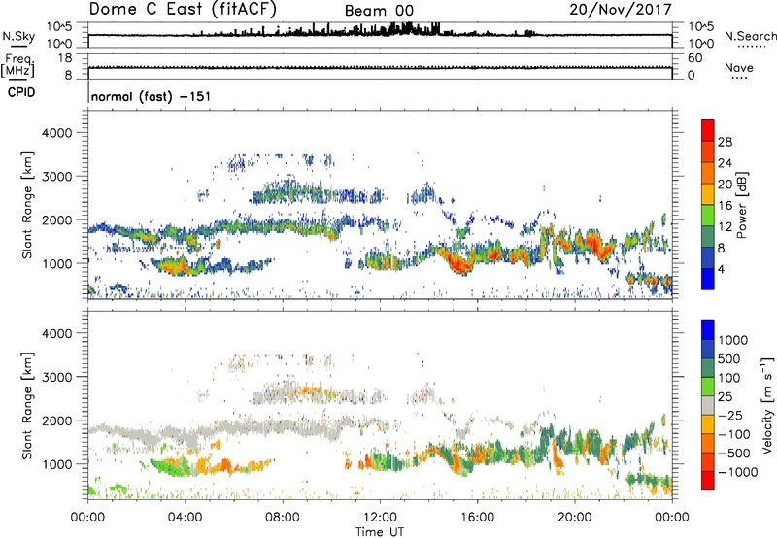Screen dimensions: 777x538
Task: Click the red bottom of the velocity colorbar
Action: [708, 481]
